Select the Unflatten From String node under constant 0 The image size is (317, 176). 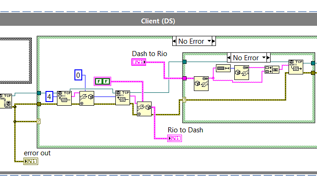(87, 98)
